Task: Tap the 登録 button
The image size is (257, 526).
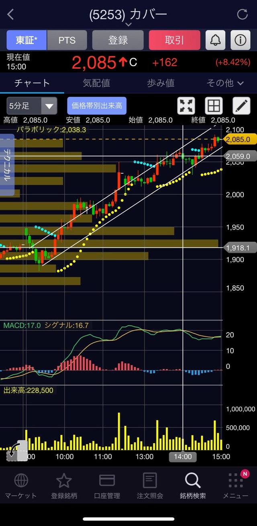Action: click(118, 40)
